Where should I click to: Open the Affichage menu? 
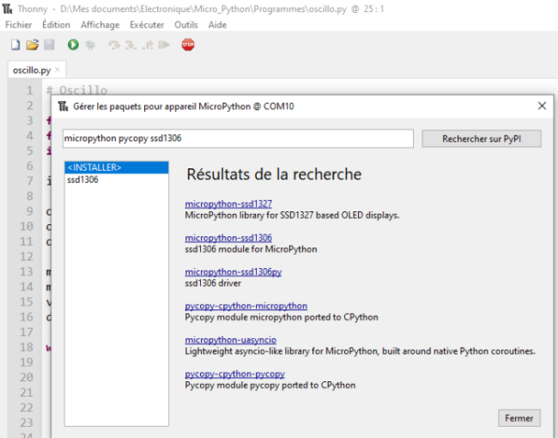(x=100, y=25)
